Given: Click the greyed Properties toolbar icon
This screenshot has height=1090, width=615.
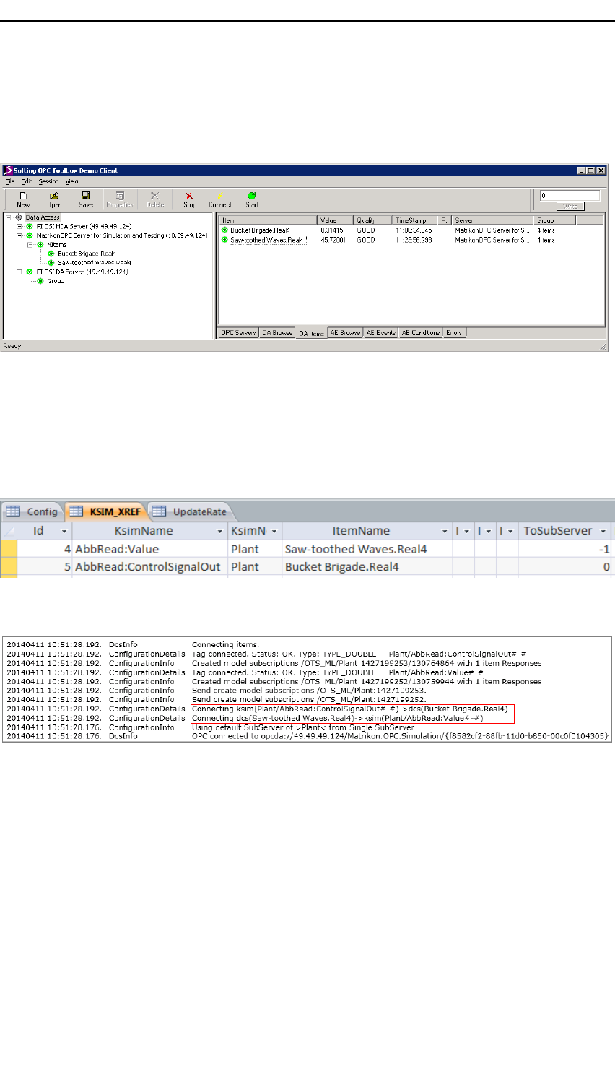Looking at the screenshot, I should 120,196.
